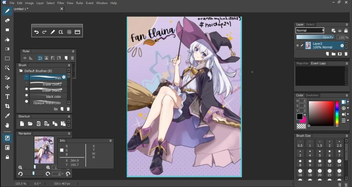Select the Eraser tool in left toolbar
Image resolution: width=352 pixels, height=187 pixels.
click(x=7, y=20)
